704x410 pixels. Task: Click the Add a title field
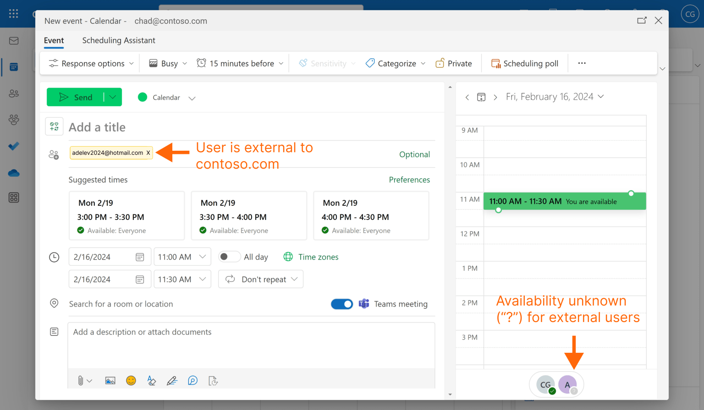(x=251, y=127)
